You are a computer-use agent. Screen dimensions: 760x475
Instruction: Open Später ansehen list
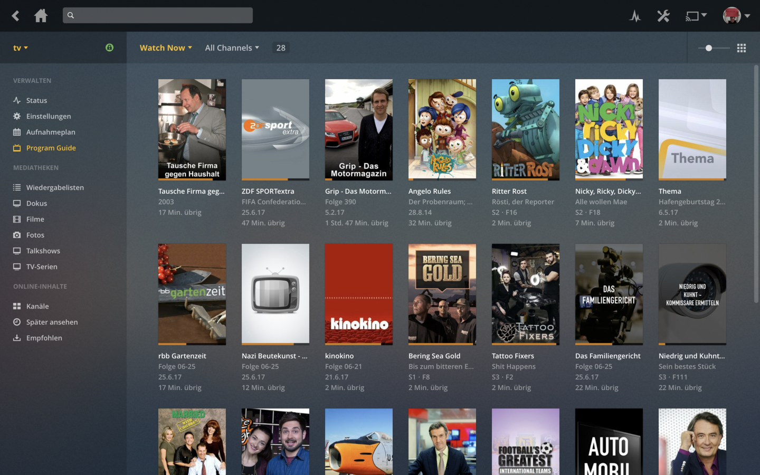coord(52,322)
